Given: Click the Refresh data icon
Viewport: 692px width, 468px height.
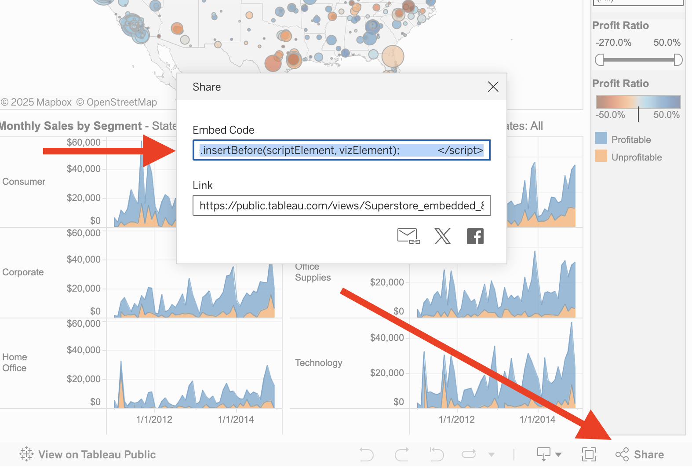Looking at the screenshot, I should click(x=469, y=454).
